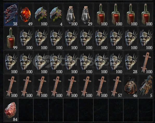The height and width of the screenshot is (123, 155).
Task: Select the feathered fetish item stack of 5
Action: coord(146,86)
